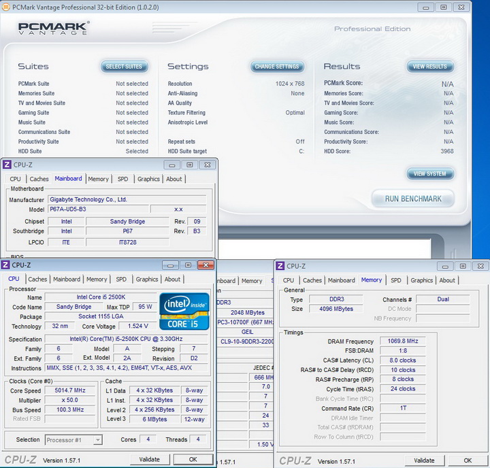Open Mainboard tab in the CPU-Z Memory window
Screen dimensions: 490x468
pyautogui.click(x=341, y=280)
